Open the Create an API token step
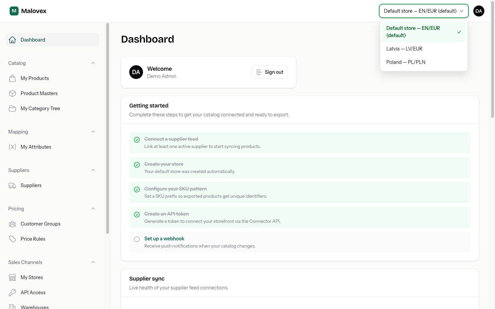The width and height of the screenshot is (495, 309). coord(300,217)
